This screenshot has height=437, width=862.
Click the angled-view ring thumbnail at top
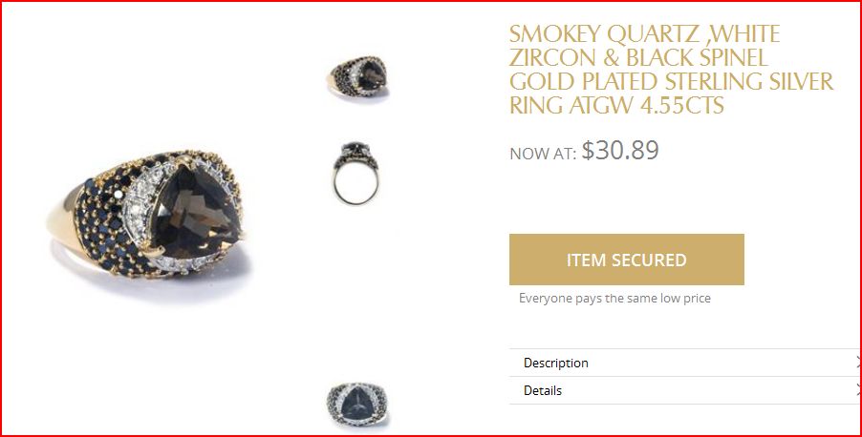pos(358,76)
